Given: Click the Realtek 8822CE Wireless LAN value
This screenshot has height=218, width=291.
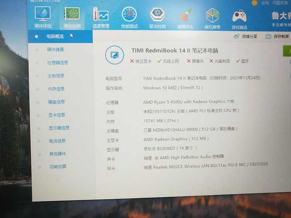Looking at the screenshot, I should (x=206, y=166).
